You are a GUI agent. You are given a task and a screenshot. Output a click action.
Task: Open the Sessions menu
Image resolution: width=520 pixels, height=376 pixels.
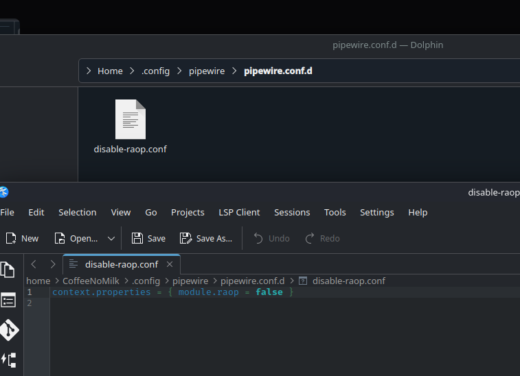pyautogui.click(x=292, y=212)
